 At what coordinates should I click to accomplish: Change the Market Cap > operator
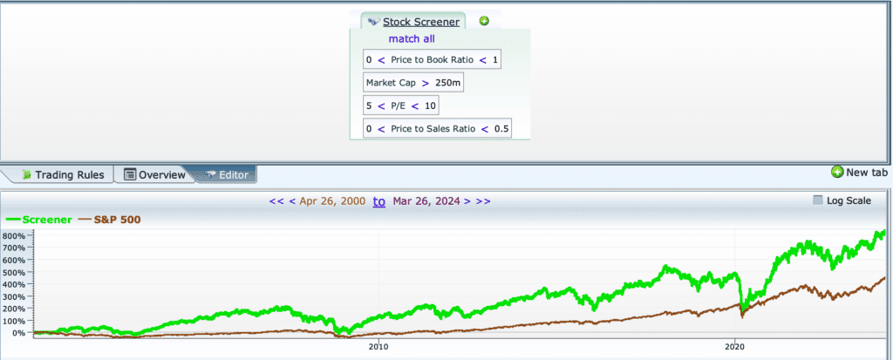click(x=426, y=83)
